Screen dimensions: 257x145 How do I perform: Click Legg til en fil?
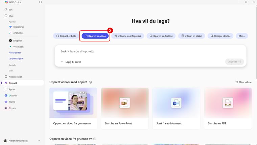71,62
